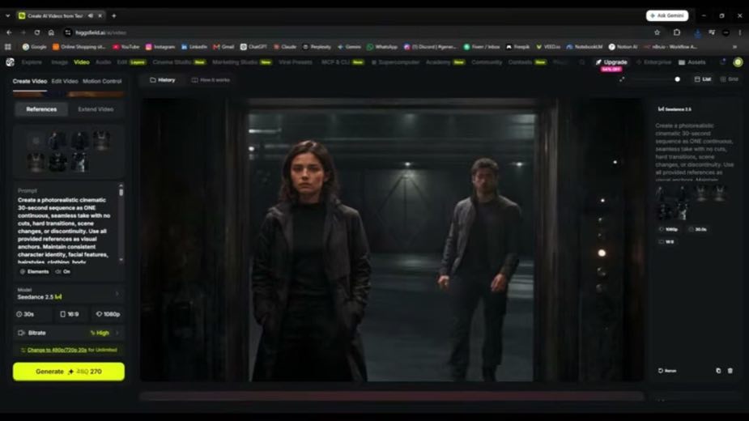Open the user profile avatar

738,62
